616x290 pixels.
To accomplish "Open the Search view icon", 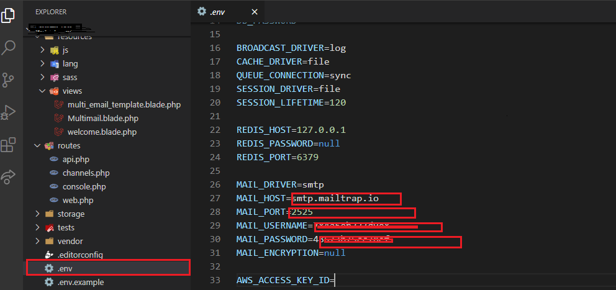I will tap(9, 47).
